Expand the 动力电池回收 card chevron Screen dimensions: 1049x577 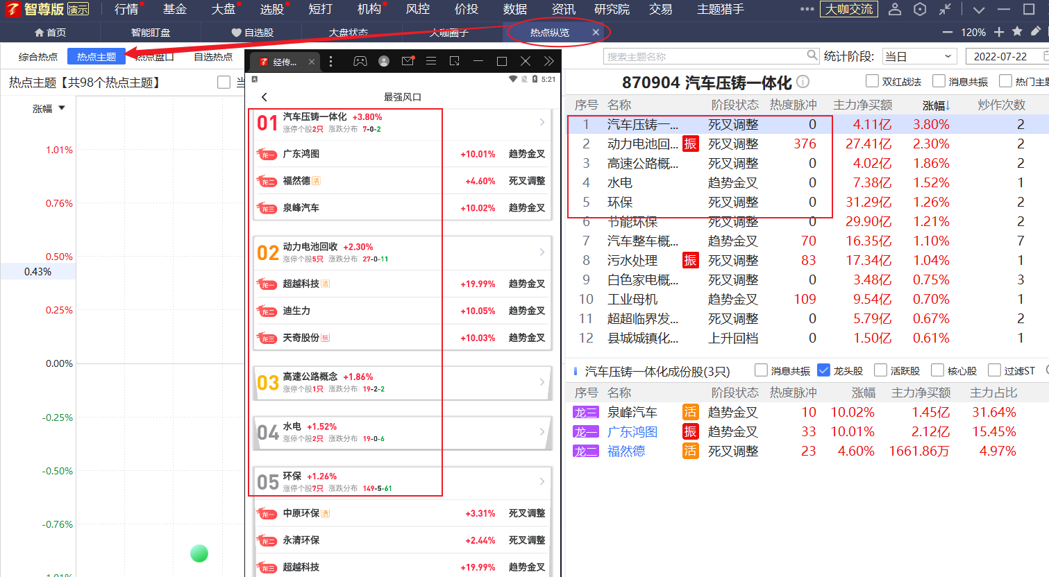(542, 252)
